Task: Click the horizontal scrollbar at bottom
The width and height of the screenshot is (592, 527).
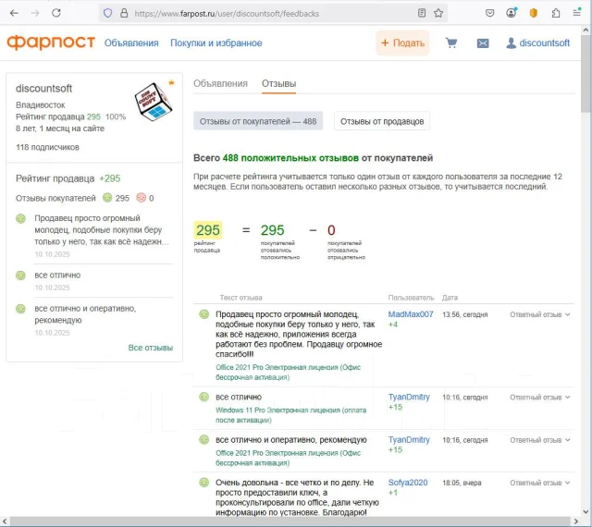Action: (289, 521)
